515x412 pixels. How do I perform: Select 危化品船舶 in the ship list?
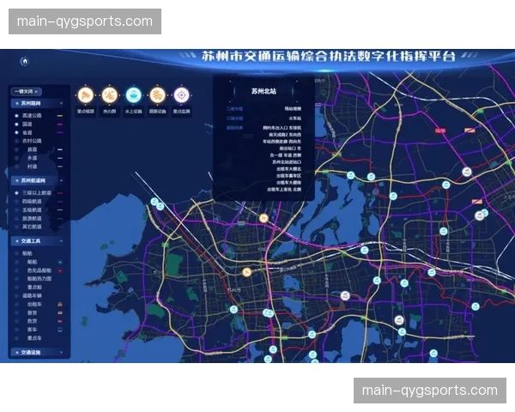[39, 270]
